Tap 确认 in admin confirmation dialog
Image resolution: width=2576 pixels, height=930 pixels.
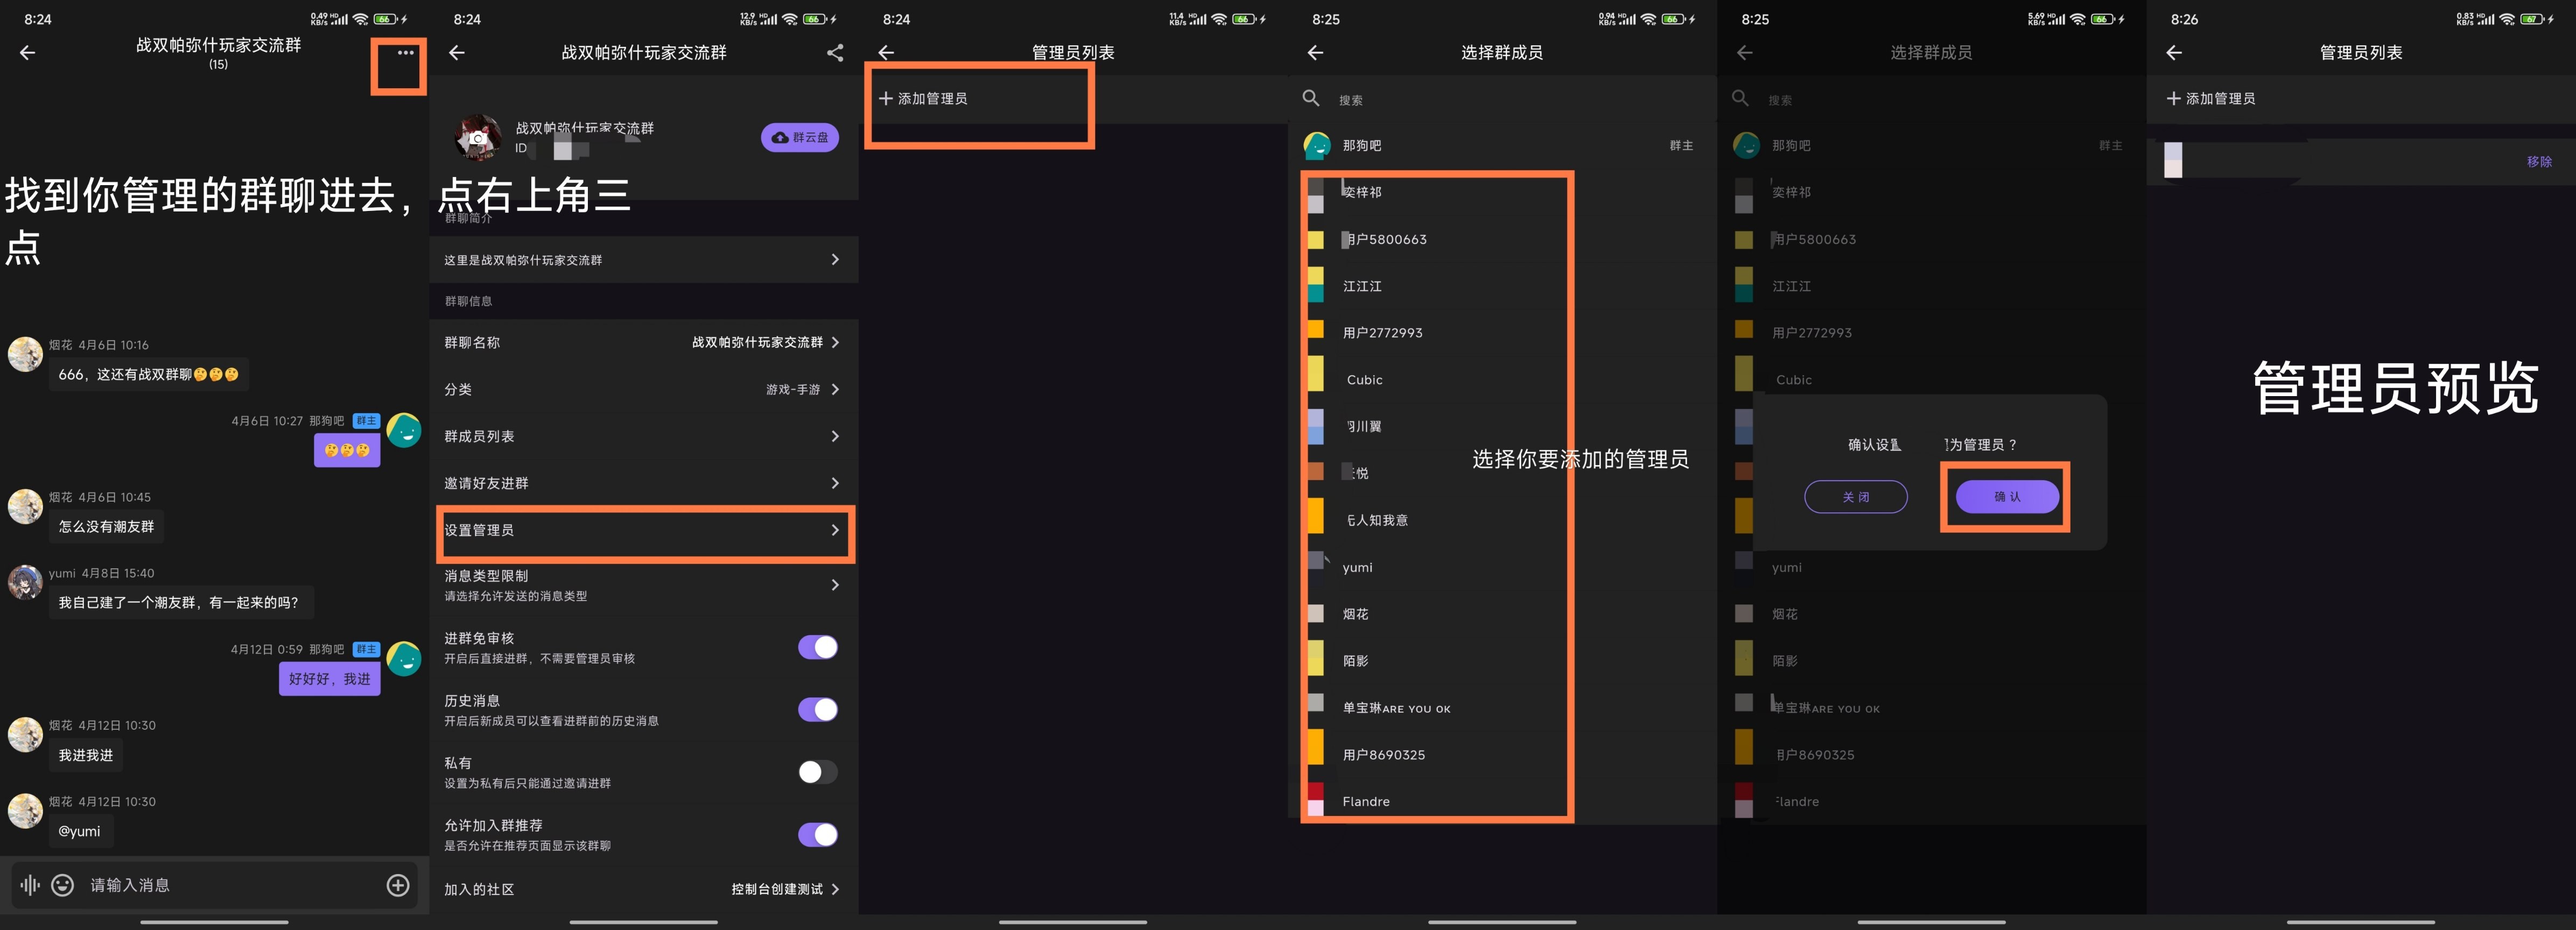pyautogui.click(x=2007, y=497)
